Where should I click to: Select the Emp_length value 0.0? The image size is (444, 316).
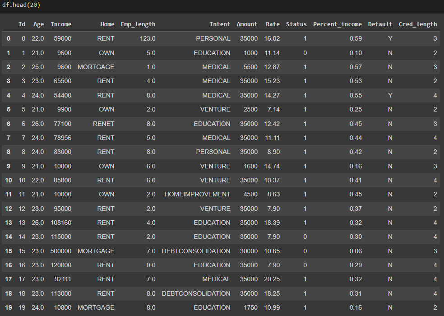151,265
